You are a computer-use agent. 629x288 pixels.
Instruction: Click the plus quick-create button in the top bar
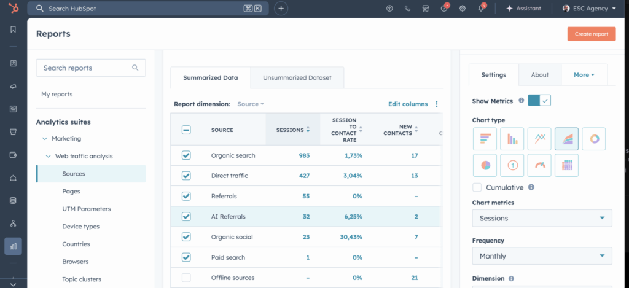tap(281, 9)
